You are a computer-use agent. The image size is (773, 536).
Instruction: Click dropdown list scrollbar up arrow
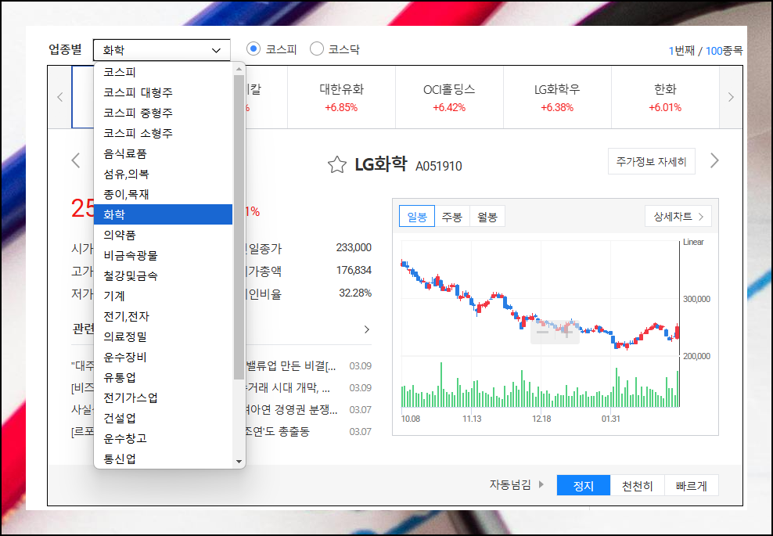point(239,69)
